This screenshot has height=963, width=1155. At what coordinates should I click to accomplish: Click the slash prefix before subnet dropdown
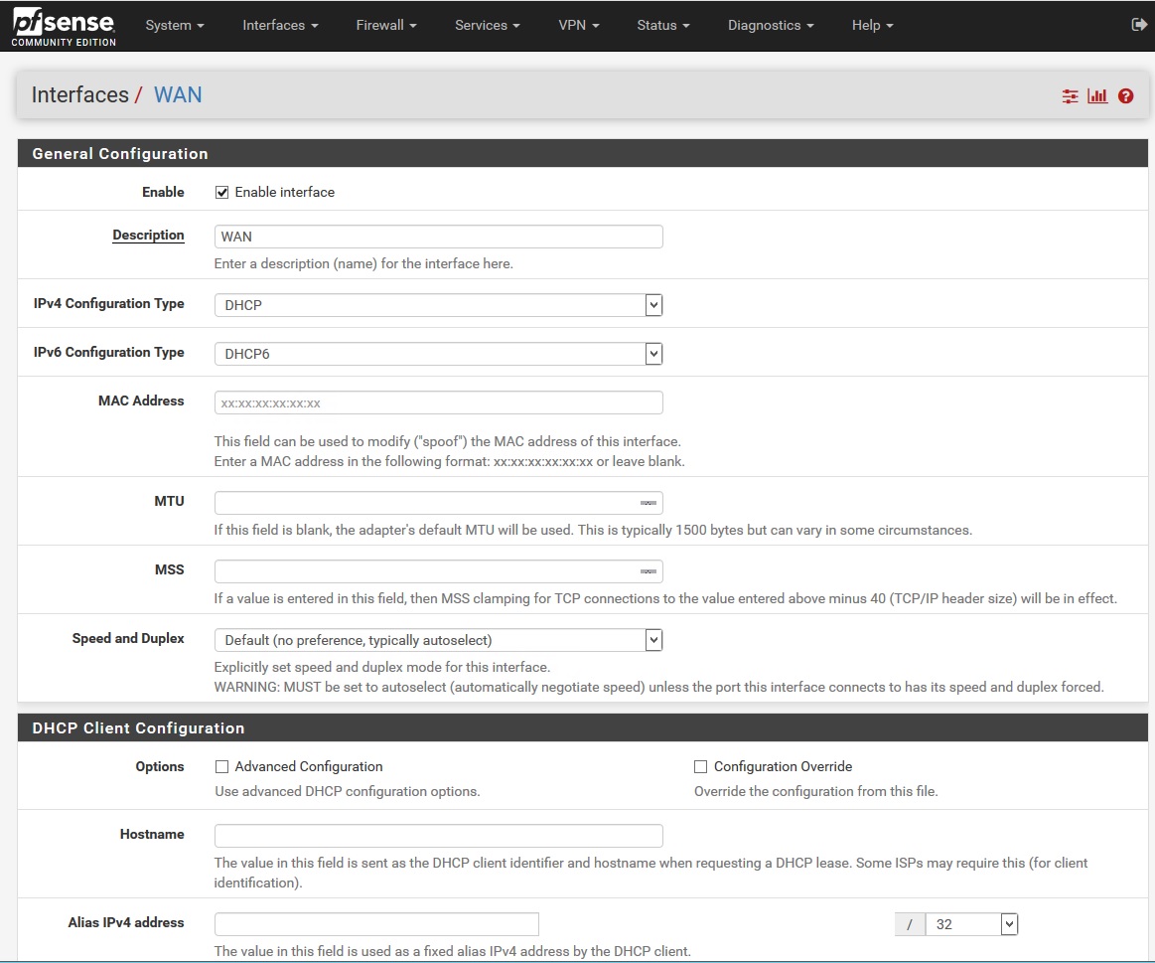[910, 924]
